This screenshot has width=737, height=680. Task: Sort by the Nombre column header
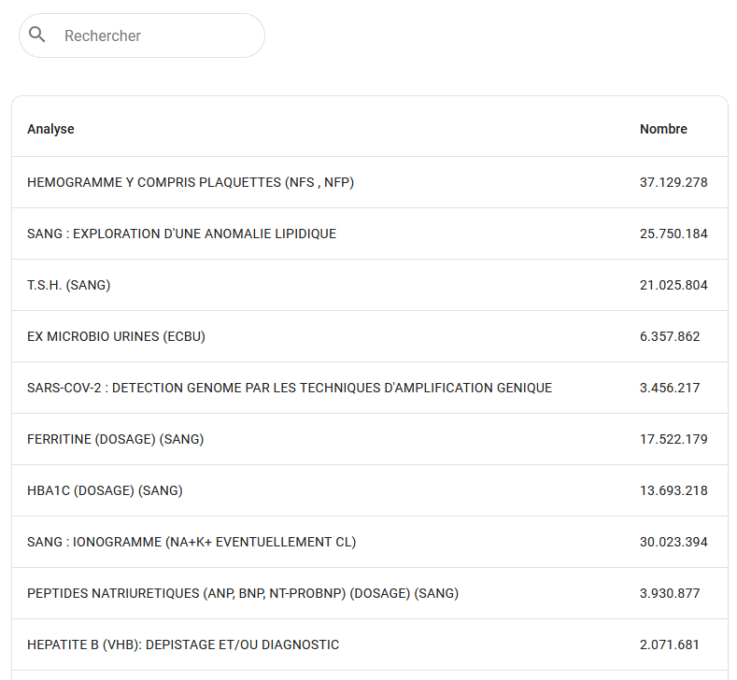click(x=663, y=129)
